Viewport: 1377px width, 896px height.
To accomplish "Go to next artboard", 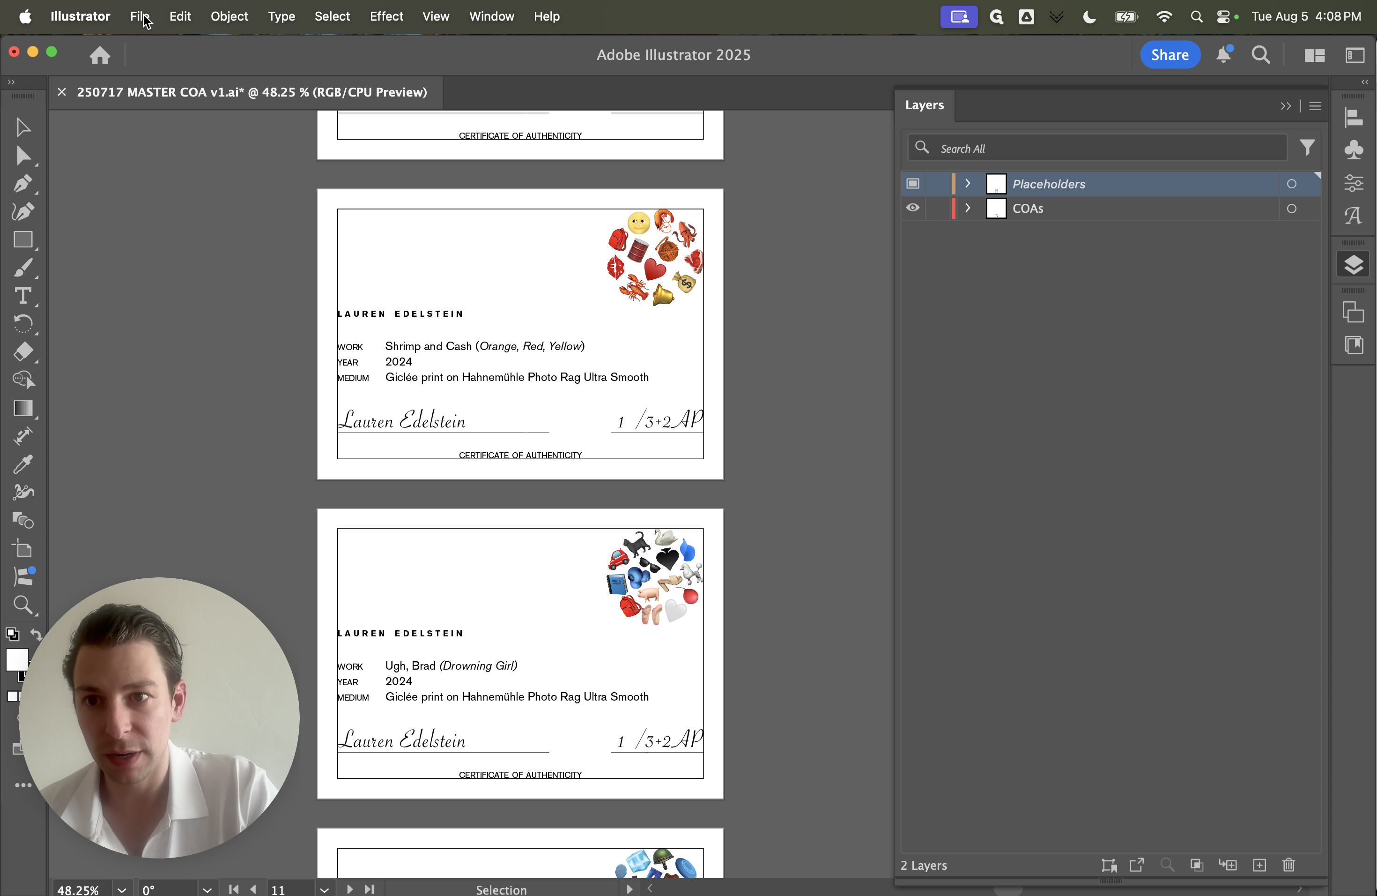I will pyautogui.click(x=349, y=889).
